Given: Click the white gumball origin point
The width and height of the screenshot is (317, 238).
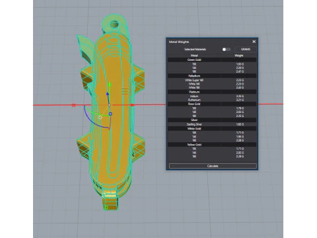Looking at the screenshot, I should [x=109, y=105].
